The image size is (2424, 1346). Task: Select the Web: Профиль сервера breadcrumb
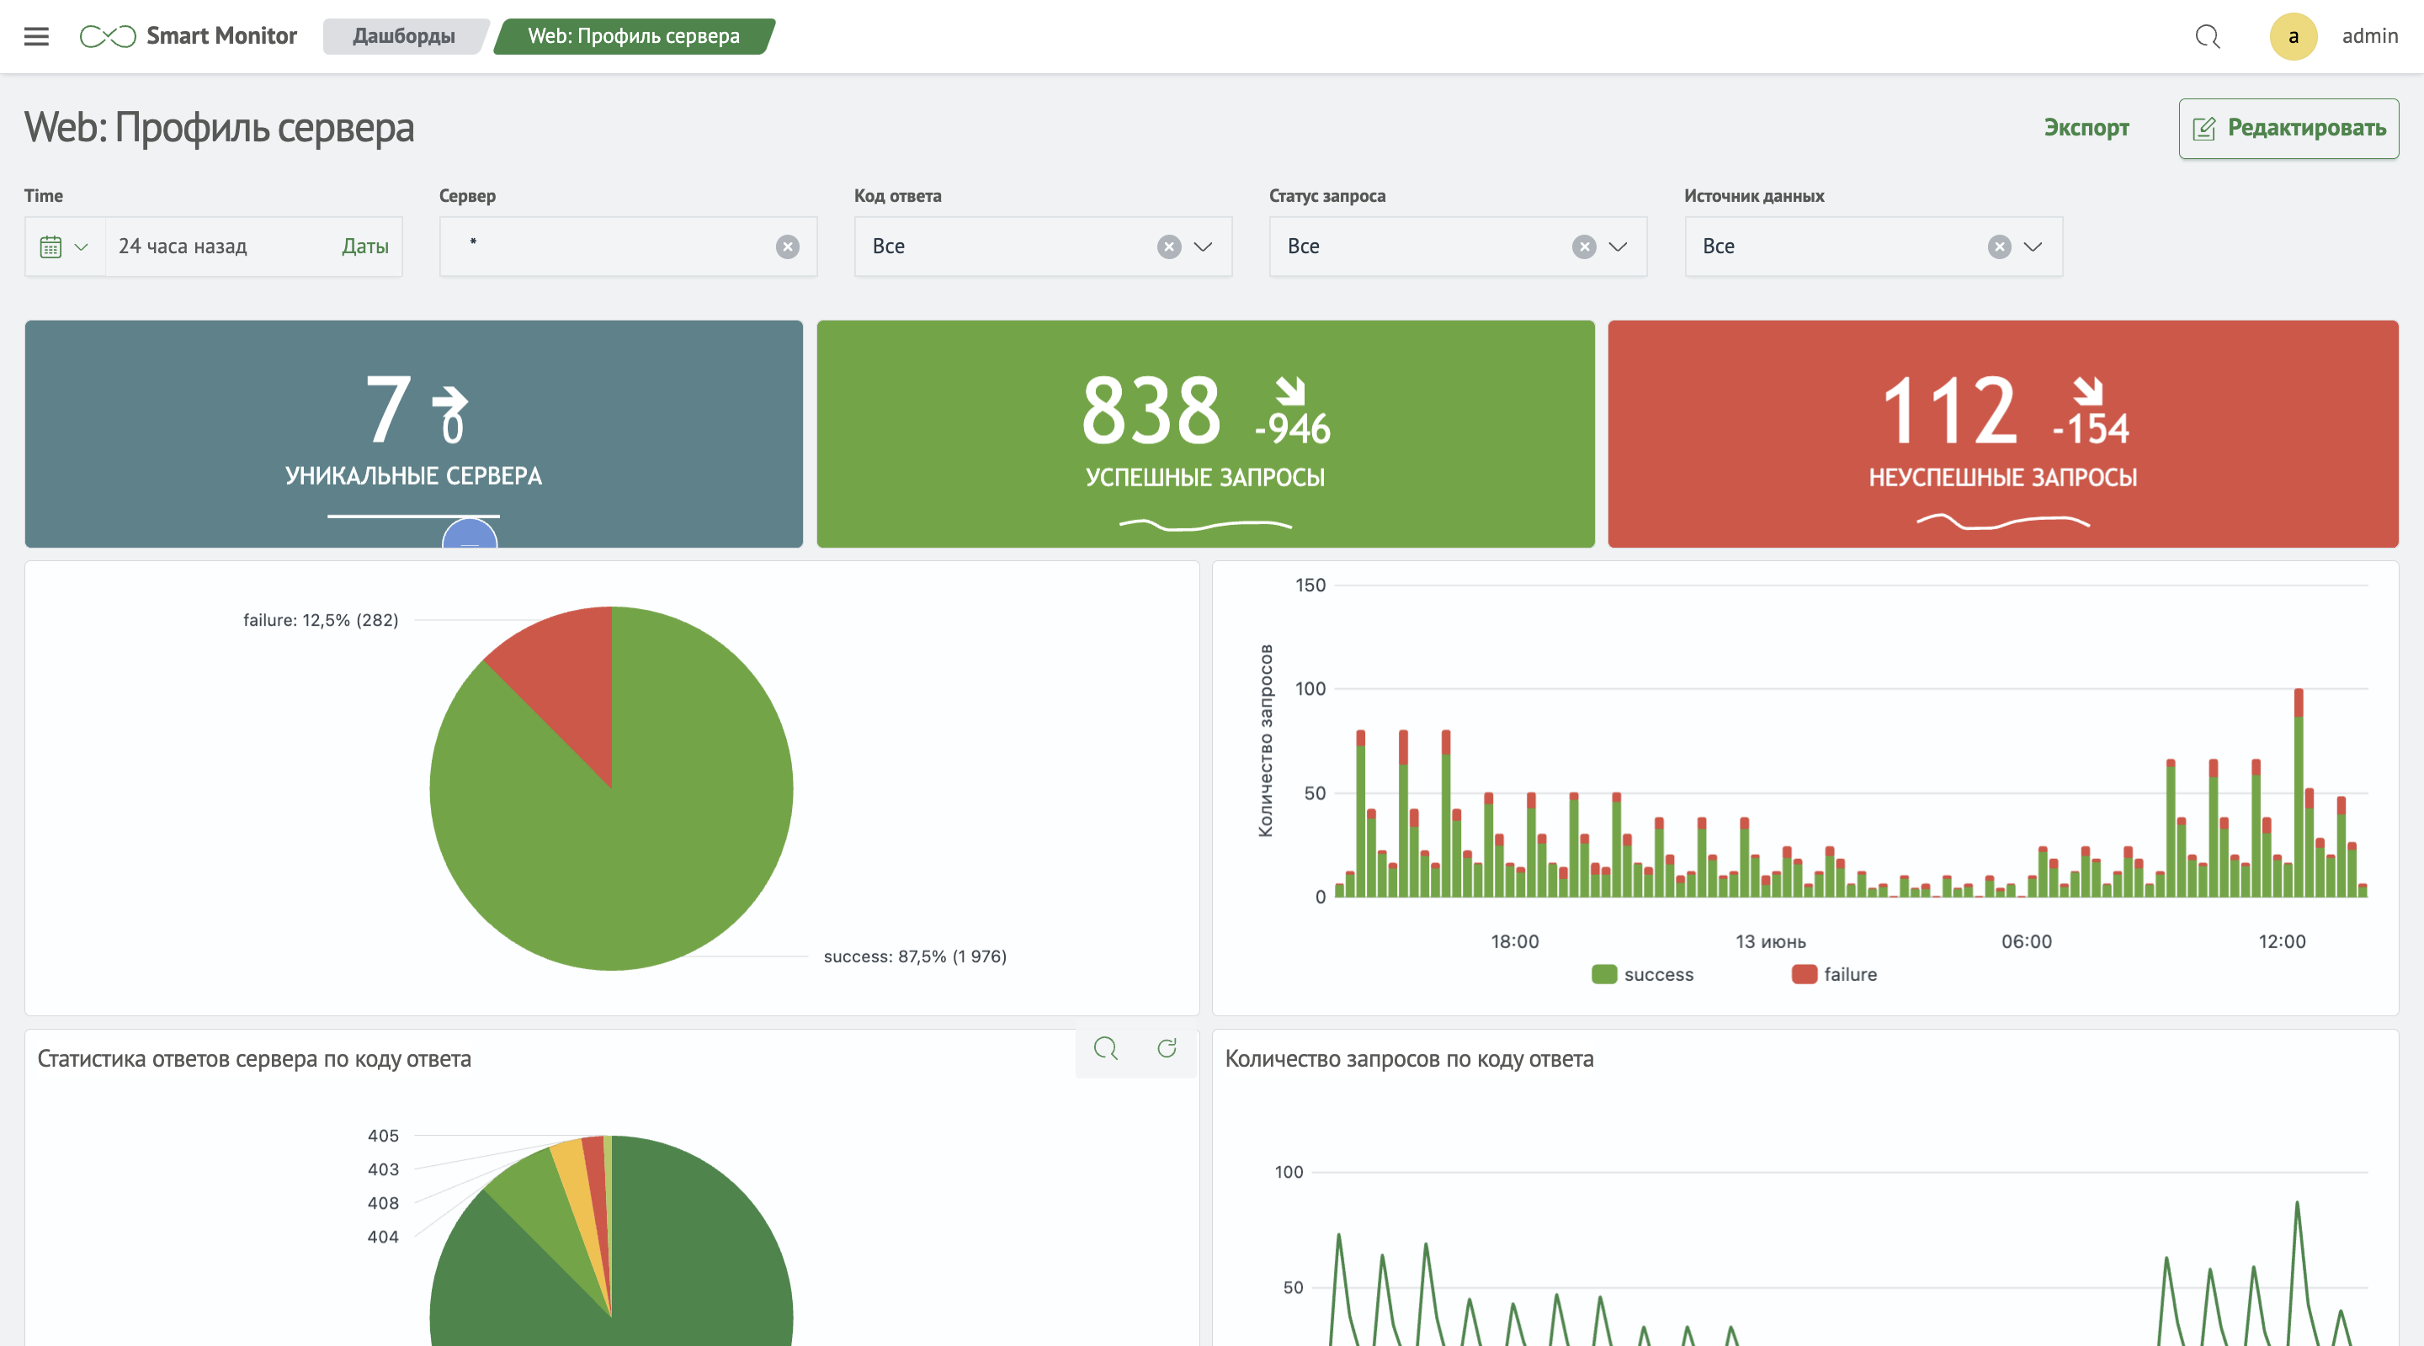tap(633, 35)
